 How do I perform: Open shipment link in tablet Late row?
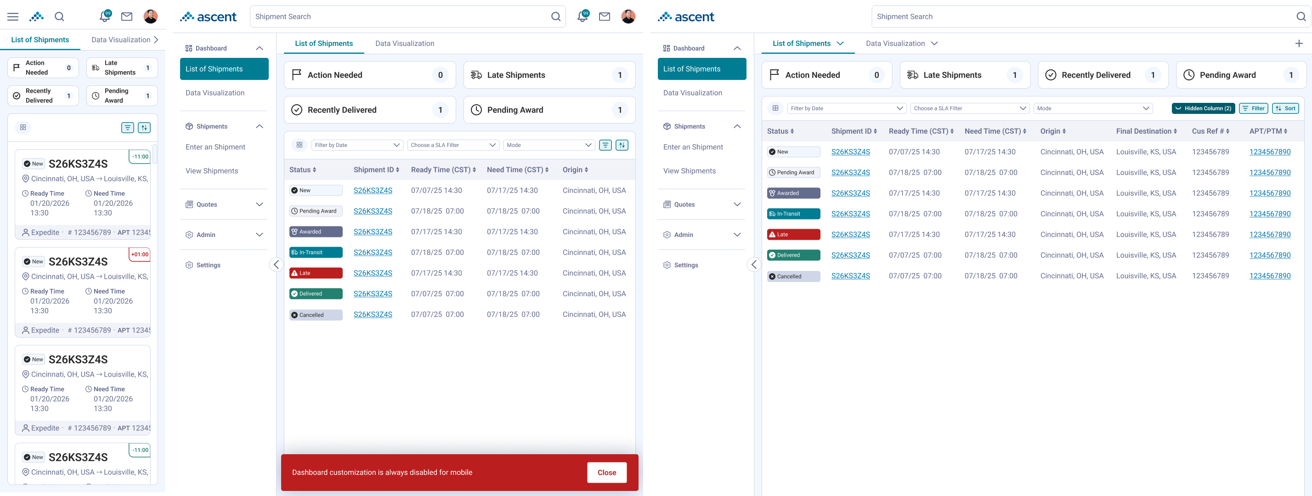coord(373,273)
